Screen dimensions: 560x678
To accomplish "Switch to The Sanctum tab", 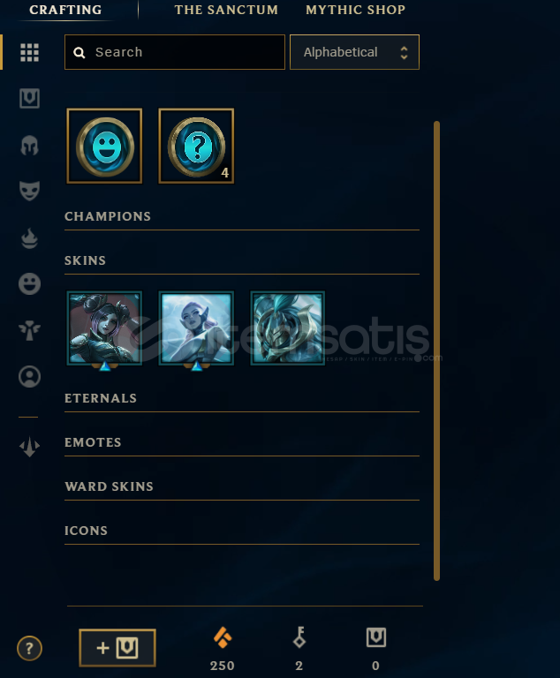I will tap(226, 10).
